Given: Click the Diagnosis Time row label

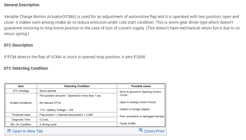Looking at the screenshot, I should coord(21,120).
